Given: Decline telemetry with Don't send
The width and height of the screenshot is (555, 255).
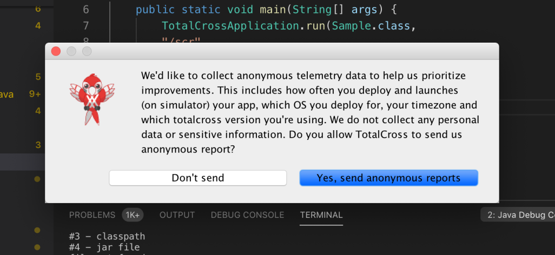Looking at the screenshot, I should coord(198,178).
